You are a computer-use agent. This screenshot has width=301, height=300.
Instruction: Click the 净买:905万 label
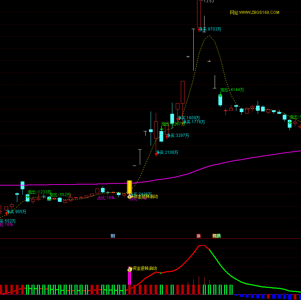tap(16, 212)
